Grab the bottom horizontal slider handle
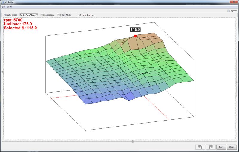The width and height of the screenshot is (239, 152). tap(133, 141)
